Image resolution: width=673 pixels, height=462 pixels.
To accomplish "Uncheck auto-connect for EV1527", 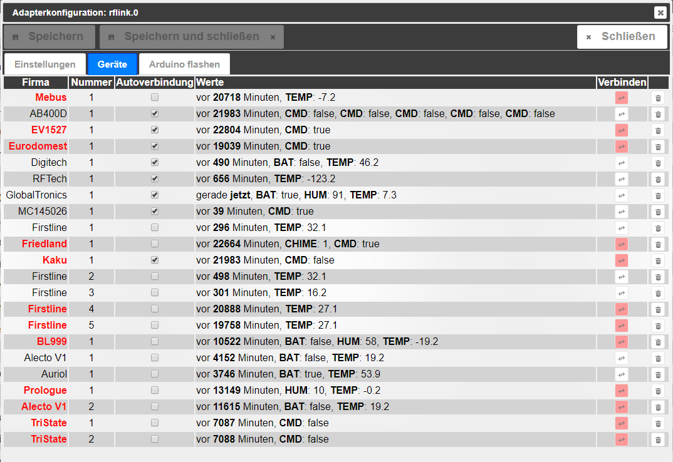I will 155,130.
